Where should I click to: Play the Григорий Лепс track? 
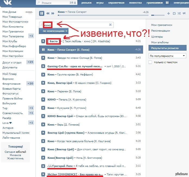point(43,166)
